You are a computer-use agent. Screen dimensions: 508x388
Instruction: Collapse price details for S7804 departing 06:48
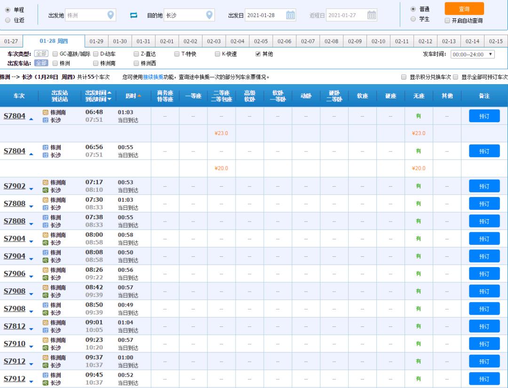[x=31, y=119]
